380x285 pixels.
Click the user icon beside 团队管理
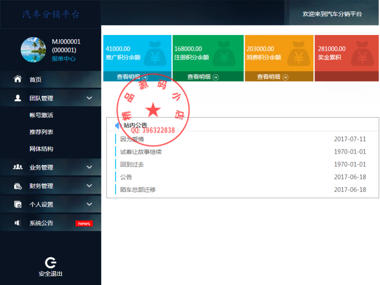tap(17, 98)
